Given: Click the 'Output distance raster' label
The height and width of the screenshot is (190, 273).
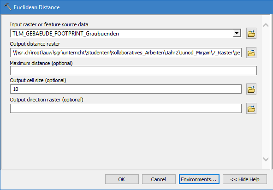Looking at the screenshot, I should (x=35, y=44).
